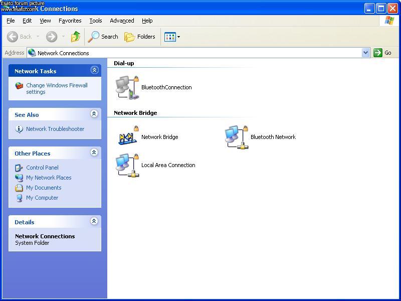Open the Favorites menu
Image resolution: width=401 pixels, height=301 pixels.
[x=70, y=21]
